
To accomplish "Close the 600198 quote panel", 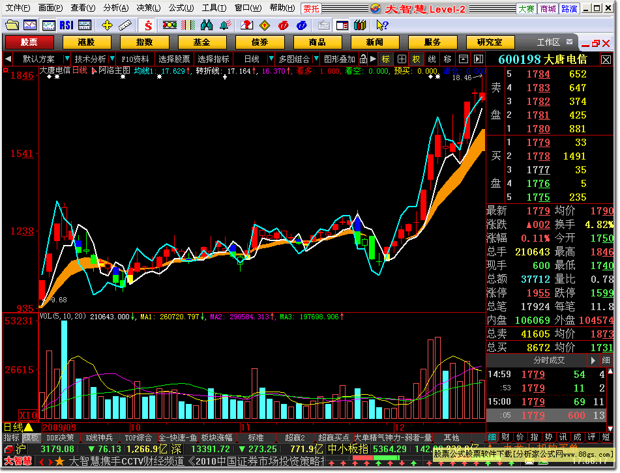I will (x=606, y=60).
